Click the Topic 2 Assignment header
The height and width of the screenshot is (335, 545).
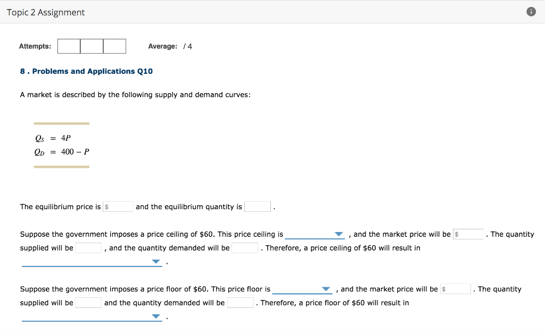[x=45, y=12]
